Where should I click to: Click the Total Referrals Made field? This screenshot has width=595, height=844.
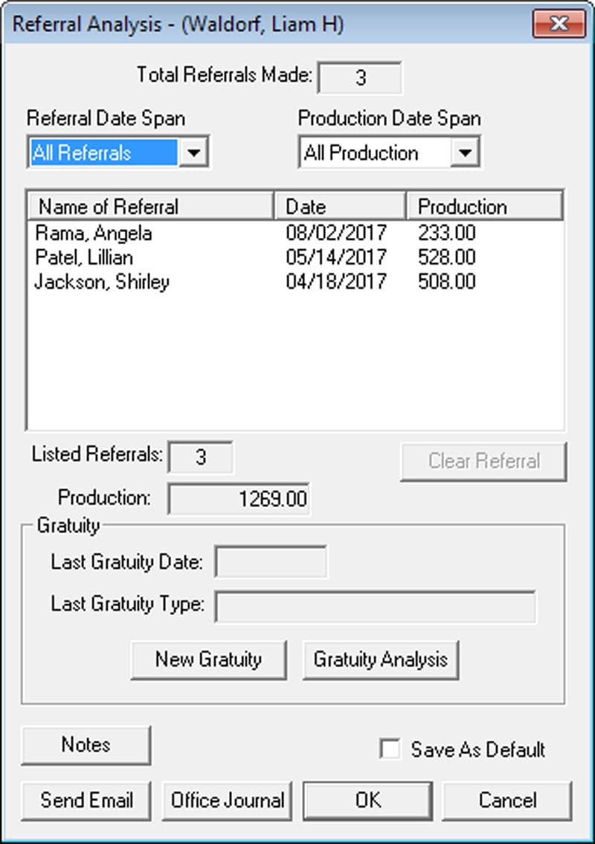(360, 78)
